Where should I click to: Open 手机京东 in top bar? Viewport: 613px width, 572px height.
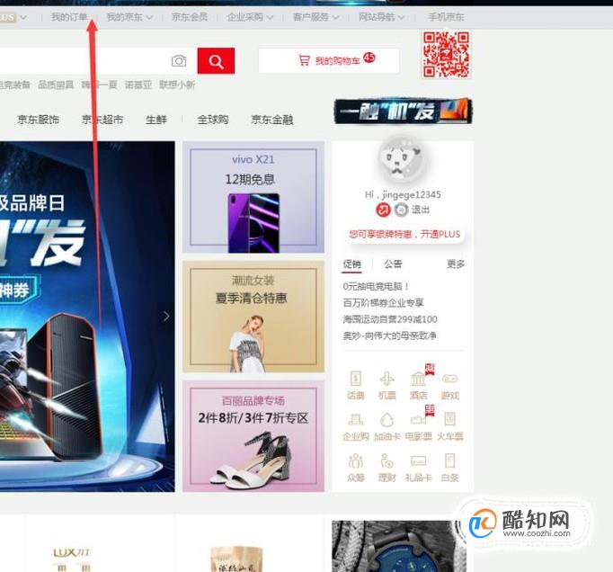coord(446,17)
